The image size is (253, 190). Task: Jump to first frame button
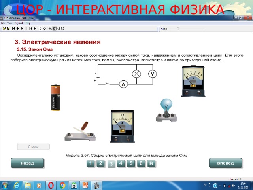[13, 28]
